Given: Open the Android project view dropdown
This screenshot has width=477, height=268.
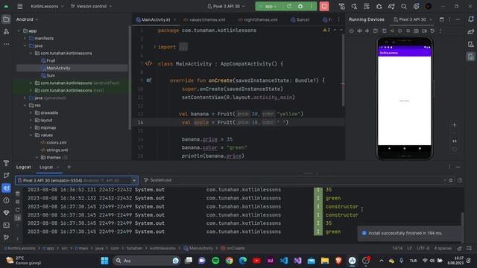Looking at the screenshot, I should coord(27,19).
